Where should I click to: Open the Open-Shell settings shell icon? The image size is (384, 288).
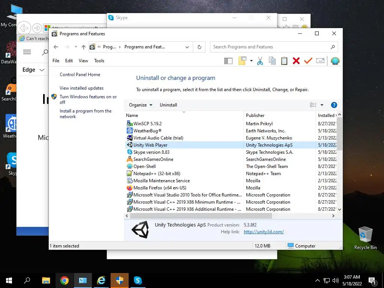[x=335, y=61]
